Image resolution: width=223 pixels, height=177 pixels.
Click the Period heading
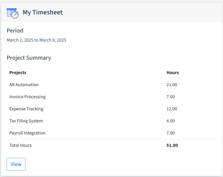[15, 31]
